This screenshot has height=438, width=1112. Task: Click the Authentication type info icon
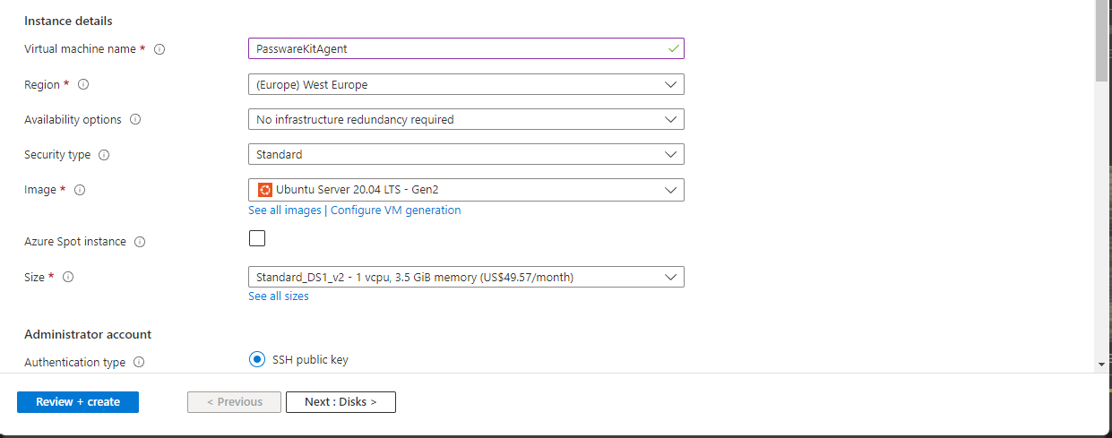point(139,363)
